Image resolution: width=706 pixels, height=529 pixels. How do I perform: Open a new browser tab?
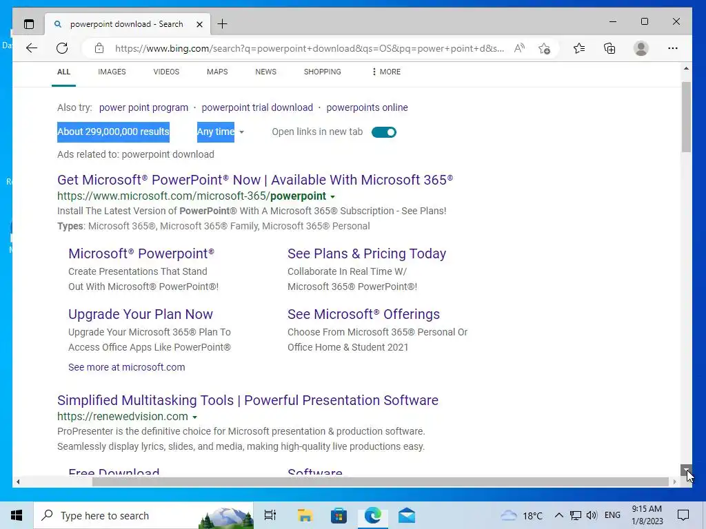(223, 24)
